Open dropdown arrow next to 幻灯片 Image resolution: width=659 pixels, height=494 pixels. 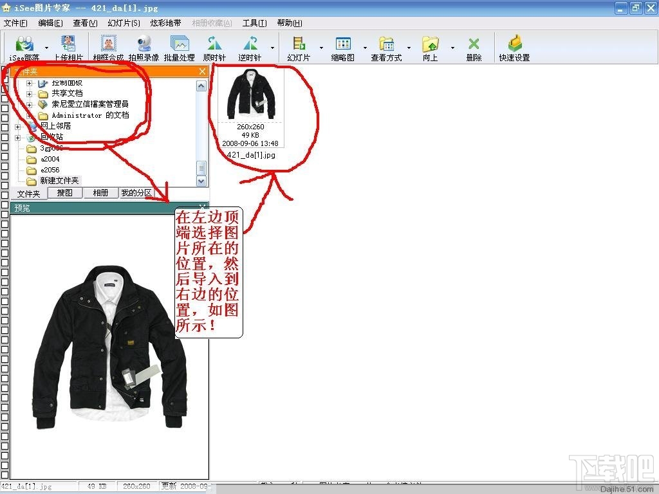pyautogui.click(x=322, y=48)
